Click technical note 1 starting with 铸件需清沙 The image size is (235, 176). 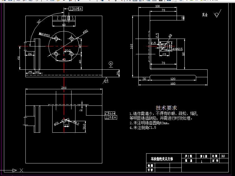coord(163,116)
